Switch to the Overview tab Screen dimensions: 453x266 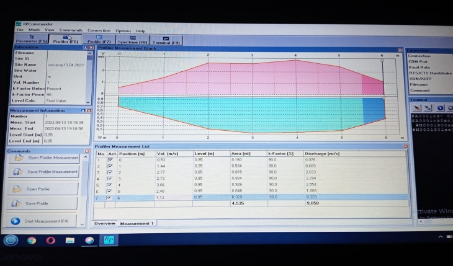pos(105,224)
